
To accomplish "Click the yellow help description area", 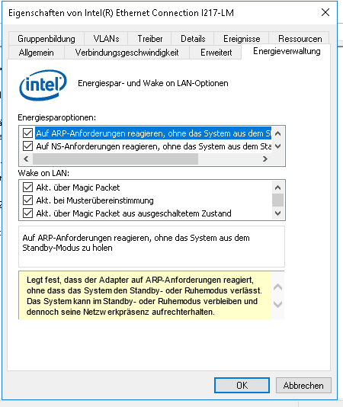I will [x=146, y=296].
